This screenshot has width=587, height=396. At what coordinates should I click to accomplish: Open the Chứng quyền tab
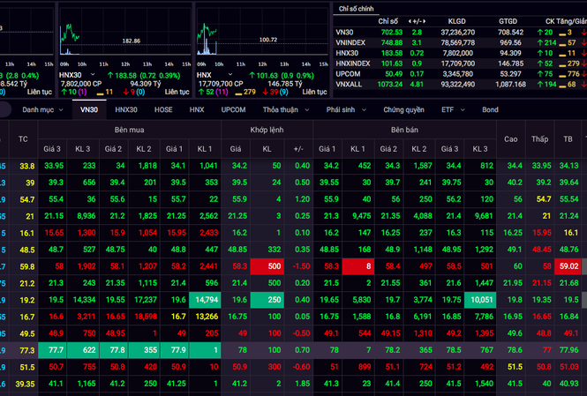coord(403,109)
